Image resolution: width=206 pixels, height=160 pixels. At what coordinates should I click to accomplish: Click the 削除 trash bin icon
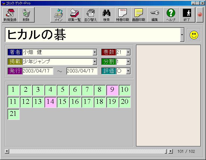[26, 15]
